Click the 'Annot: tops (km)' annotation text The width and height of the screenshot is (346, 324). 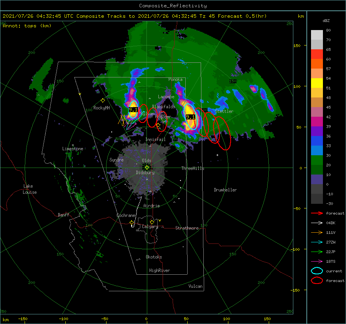27,26
